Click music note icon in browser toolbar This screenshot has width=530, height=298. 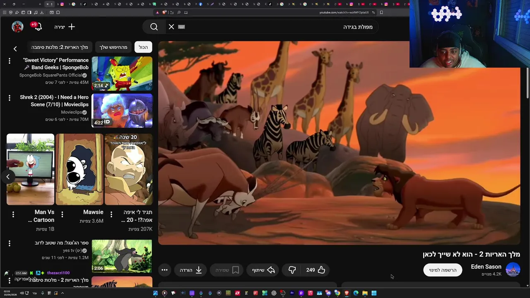tap(36, 12)
